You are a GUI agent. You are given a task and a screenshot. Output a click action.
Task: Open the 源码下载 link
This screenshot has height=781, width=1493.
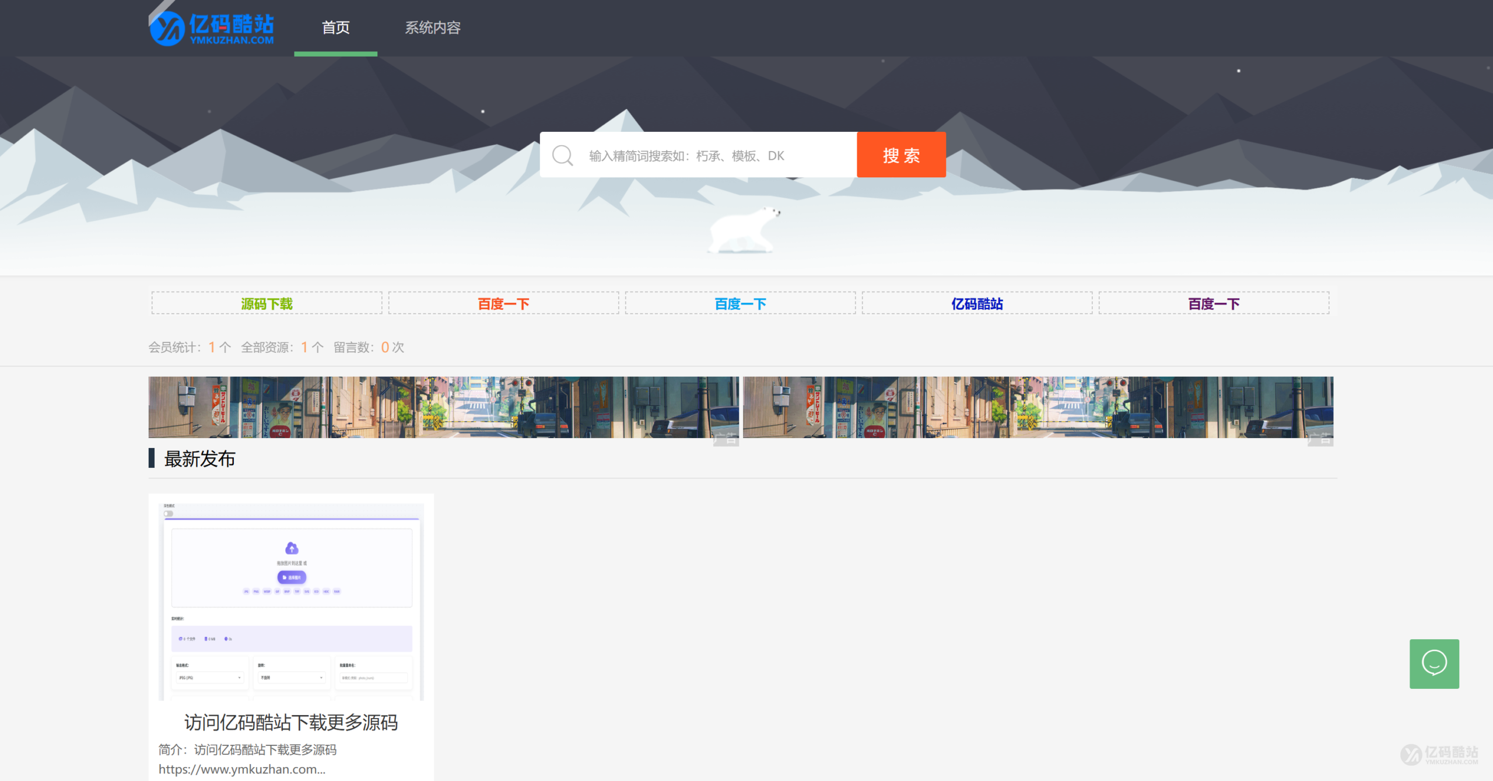pos(267,303)
